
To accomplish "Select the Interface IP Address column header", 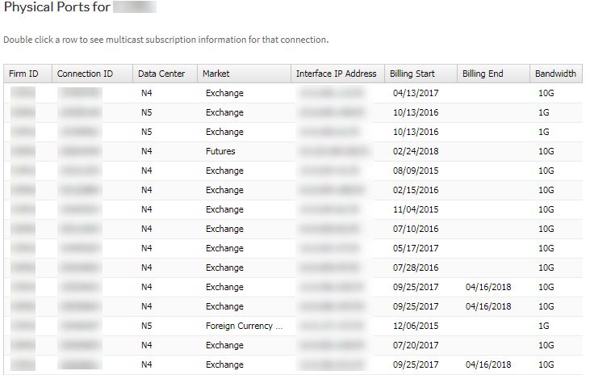I will tap(337, 74).
